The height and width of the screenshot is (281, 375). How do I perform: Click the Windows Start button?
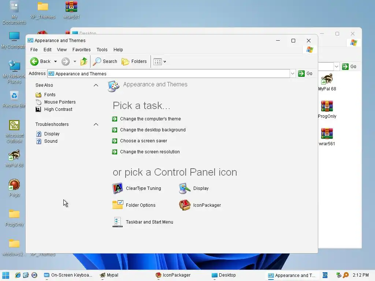pos(6,275)
